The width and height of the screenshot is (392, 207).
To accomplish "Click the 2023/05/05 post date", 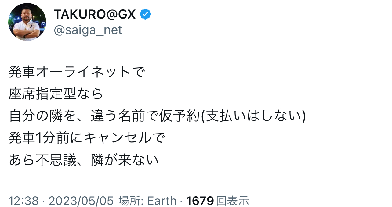I will (x=81, y=201).
